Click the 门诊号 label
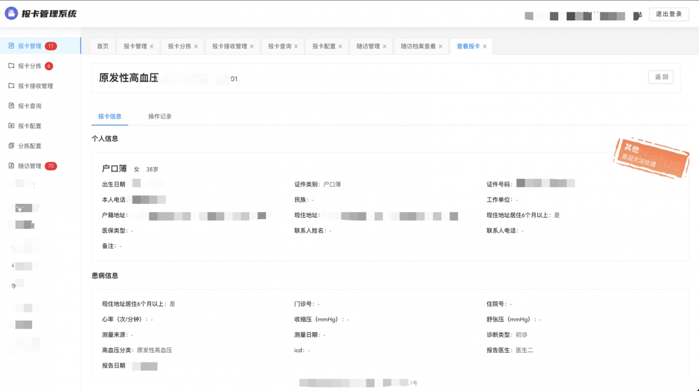Viewport: 699px width, 391px height. point(303,304)
